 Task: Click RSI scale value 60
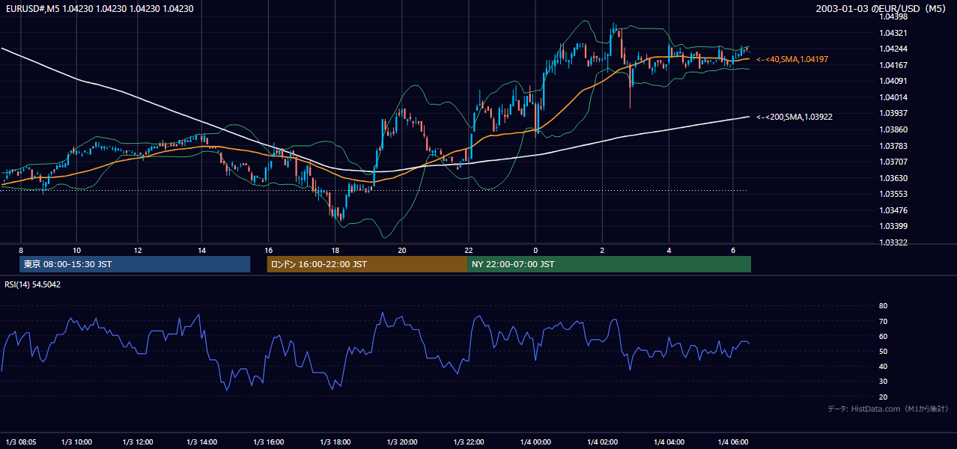click(883, 336)
